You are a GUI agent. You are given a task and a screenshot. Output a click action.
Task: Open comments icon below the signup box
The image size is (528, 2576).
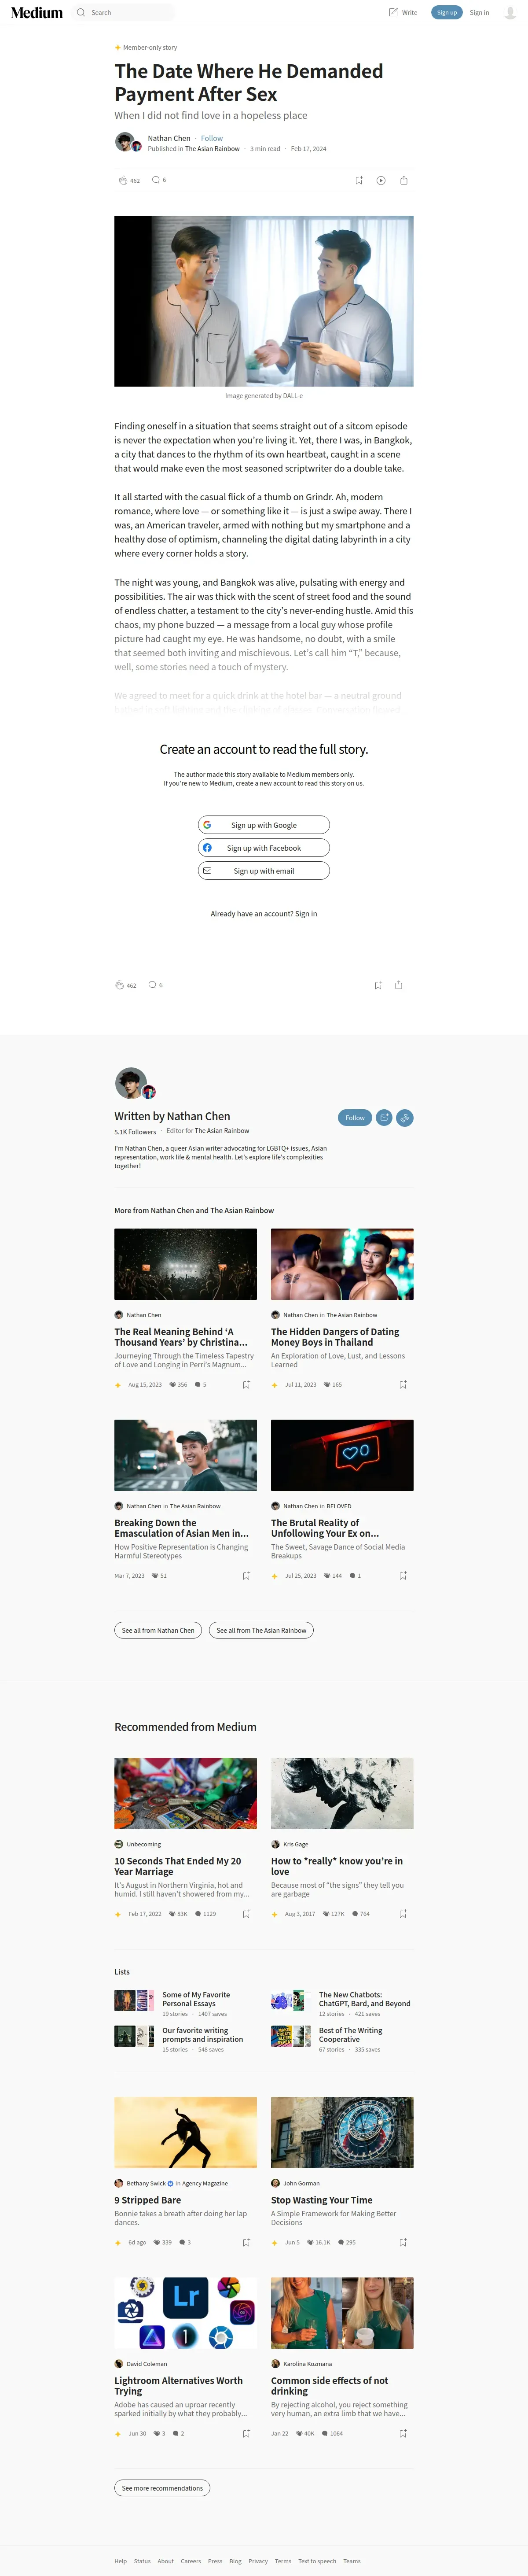click(x=152, y=985)
